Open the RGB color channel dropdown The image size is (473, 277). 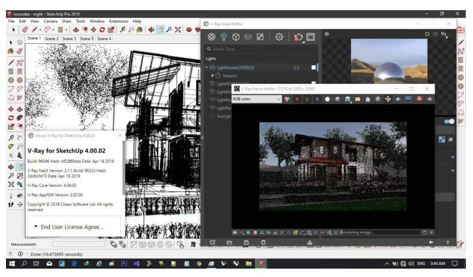coord(256,99)
